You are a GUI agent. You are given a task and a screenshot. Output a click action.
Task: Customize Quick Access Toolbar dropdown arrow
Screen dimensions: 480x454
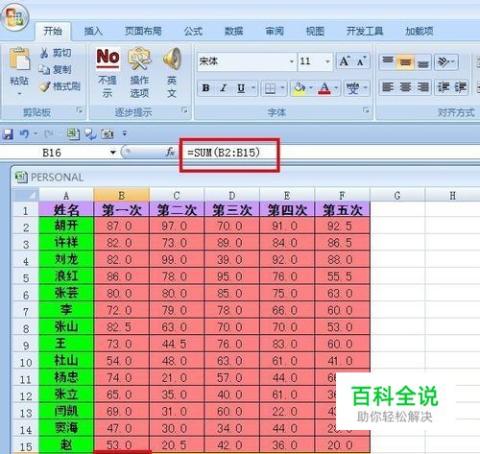125,133
